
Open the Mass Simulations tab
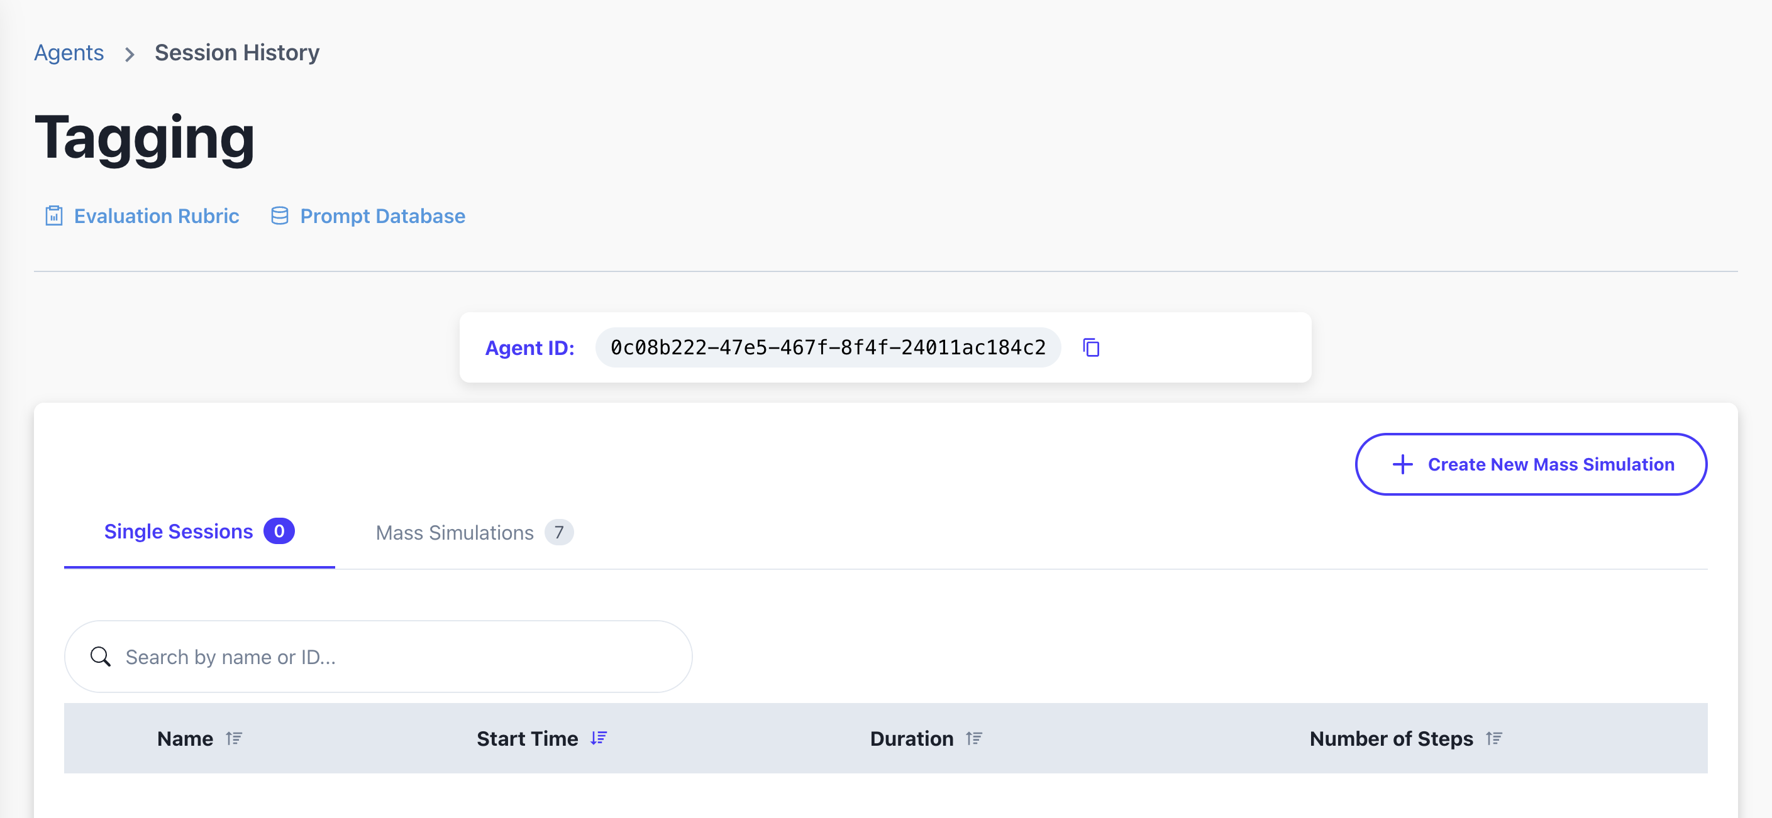click(455, 533)
